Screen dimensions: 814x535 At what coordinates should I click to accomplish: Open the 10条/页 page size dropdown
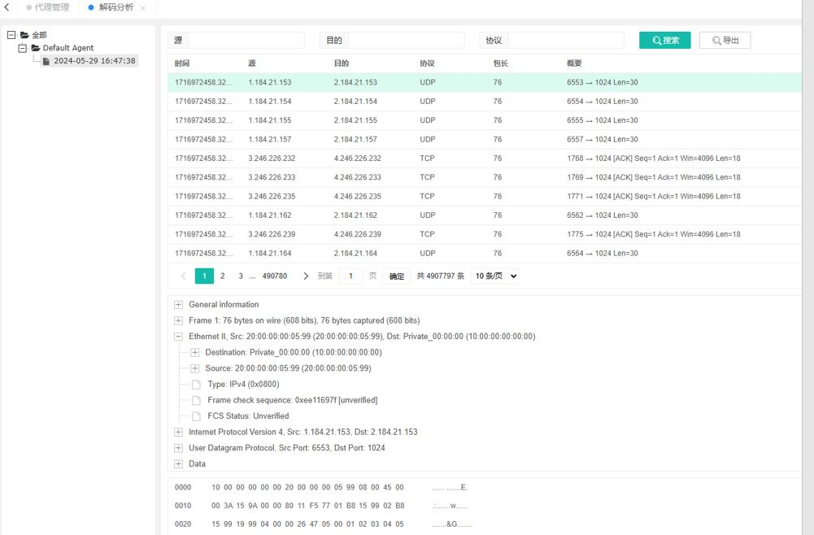pyautogui.click(x=495, y=276)
